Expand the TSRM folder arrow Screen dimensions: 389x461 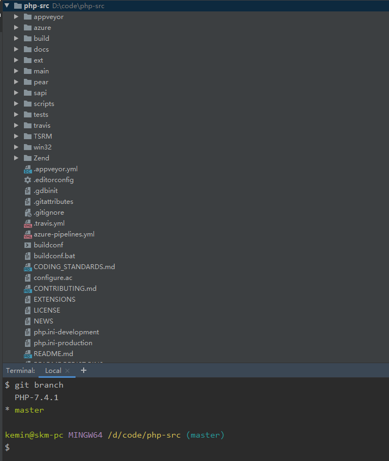click(x=16, y=136)
